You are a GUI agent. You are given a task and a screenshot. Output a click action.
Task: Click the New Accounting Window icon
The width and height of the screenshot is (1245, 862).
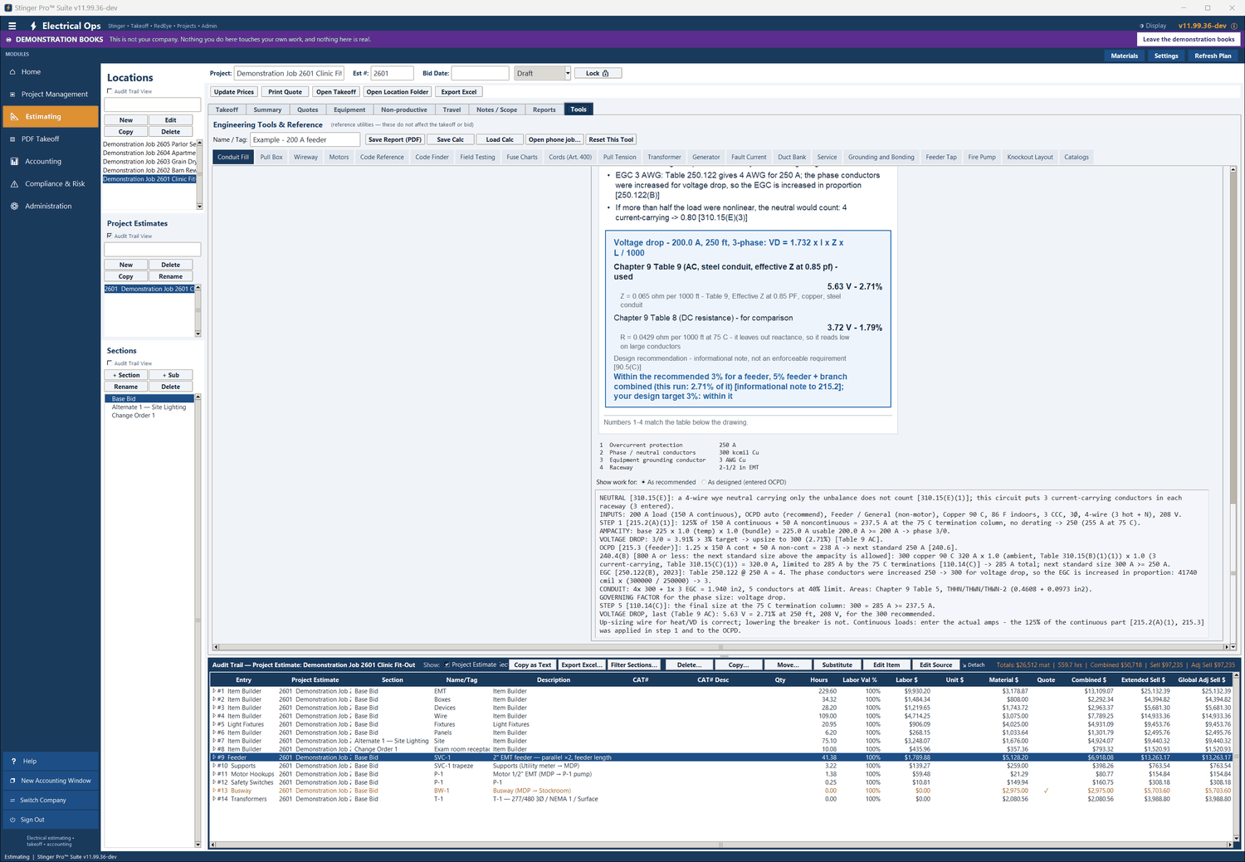coord(12,781)
